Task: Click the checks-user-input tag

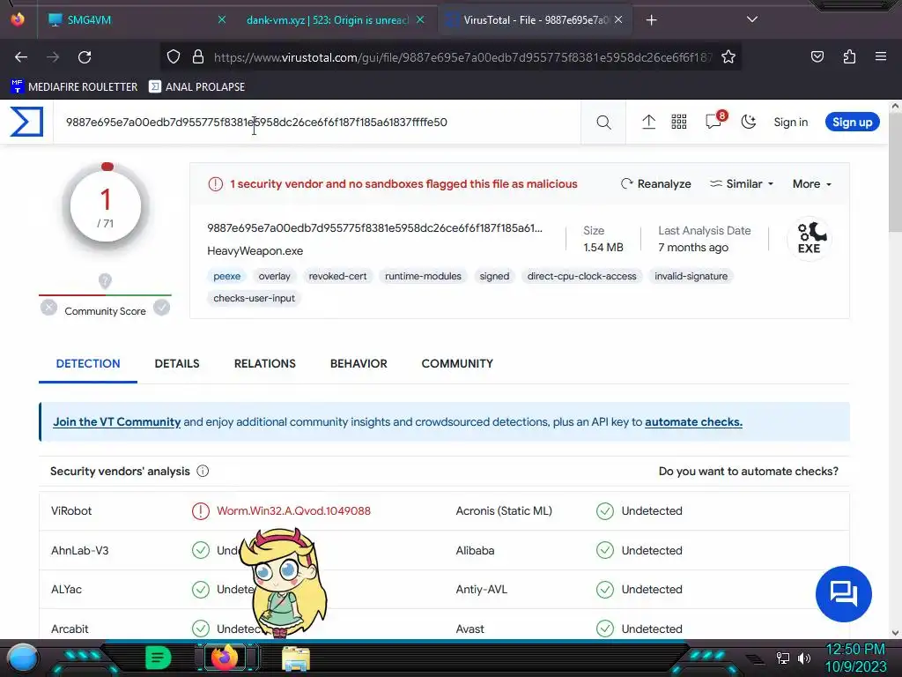Action: [x=254, y=298]
